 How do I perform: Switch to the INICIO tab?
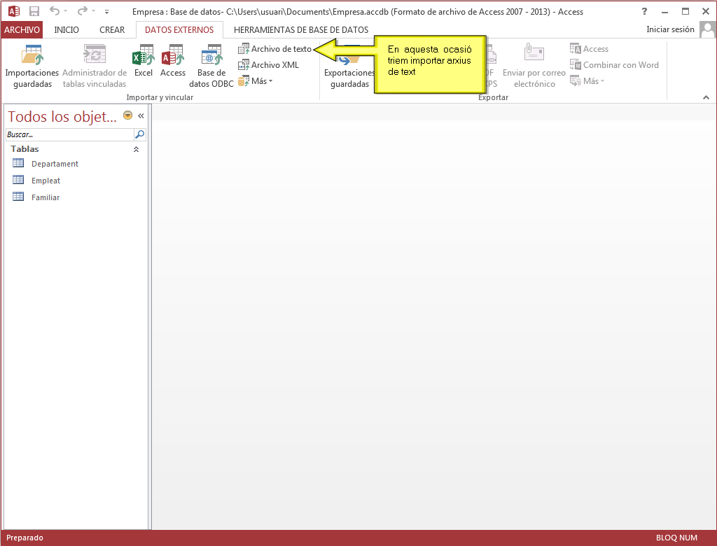(x=67, y=29)
